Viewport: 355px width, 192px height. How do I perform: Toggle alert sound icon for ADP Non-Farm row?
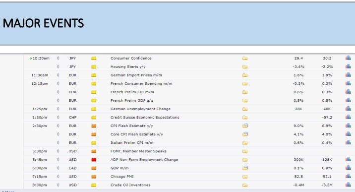tap(58, 160)
